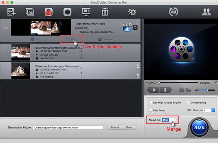Click the Open folder button

(129, 127)
